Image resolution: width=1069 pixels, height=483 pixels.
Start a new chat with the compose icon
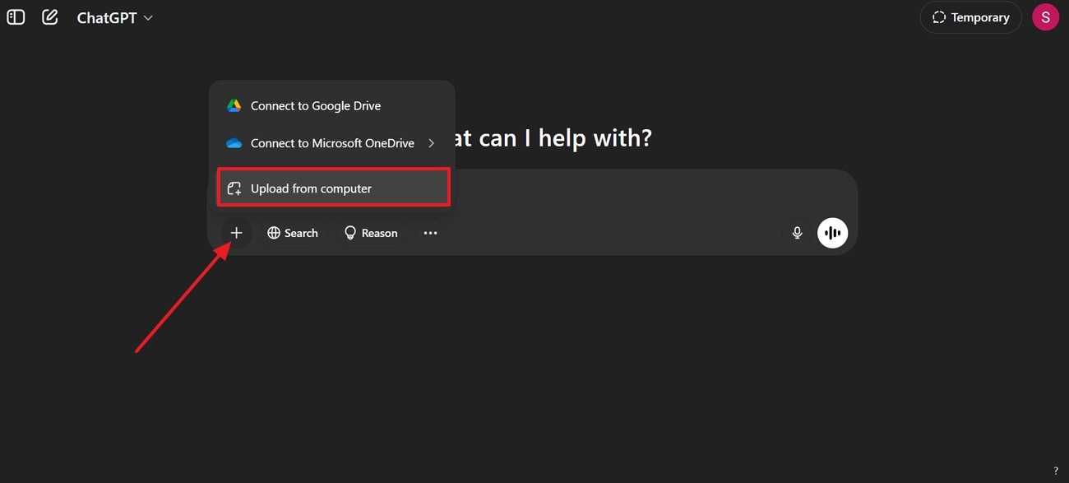pyautogui.click(x=49, y=16)
